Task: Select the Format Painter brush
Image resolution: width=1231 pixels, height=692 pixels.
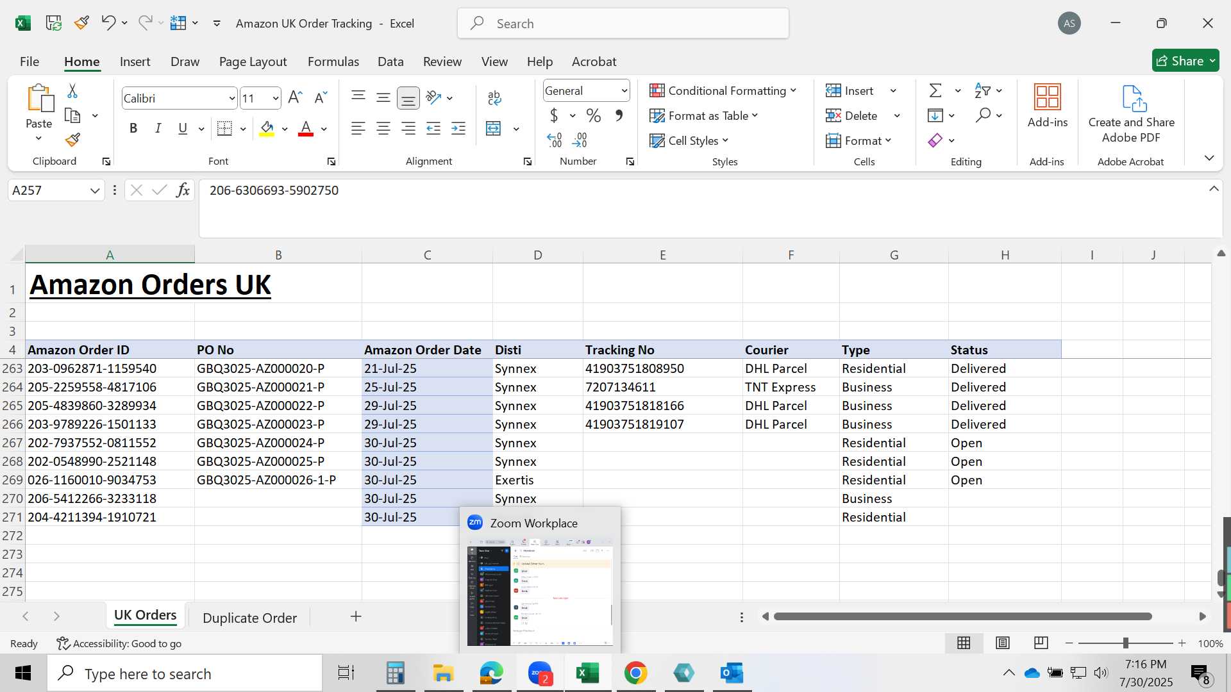Action: click(72, 140)
